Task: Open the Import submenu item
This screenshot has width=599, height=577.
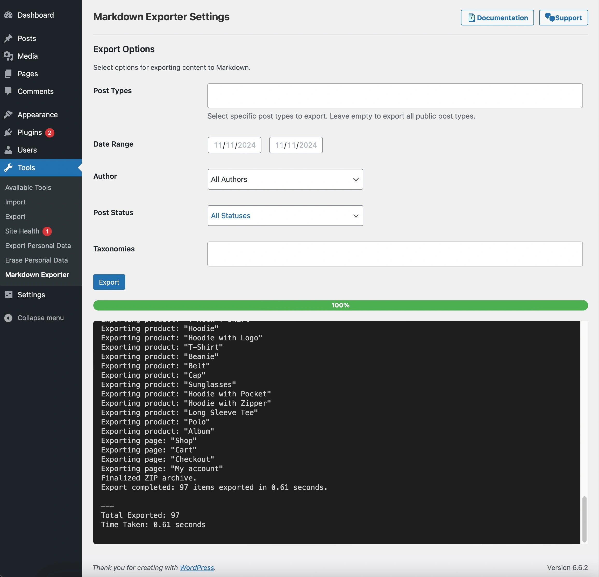Action: pyautogui.click(x=15, y=202)
